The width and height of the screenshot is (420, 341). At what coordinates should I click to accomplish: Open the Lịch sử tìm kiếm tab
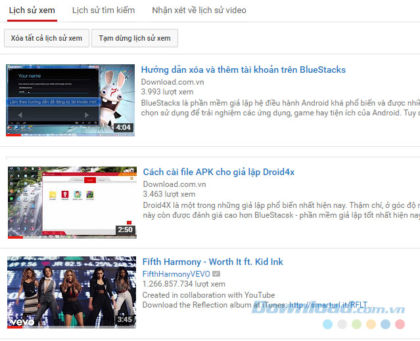103,10
